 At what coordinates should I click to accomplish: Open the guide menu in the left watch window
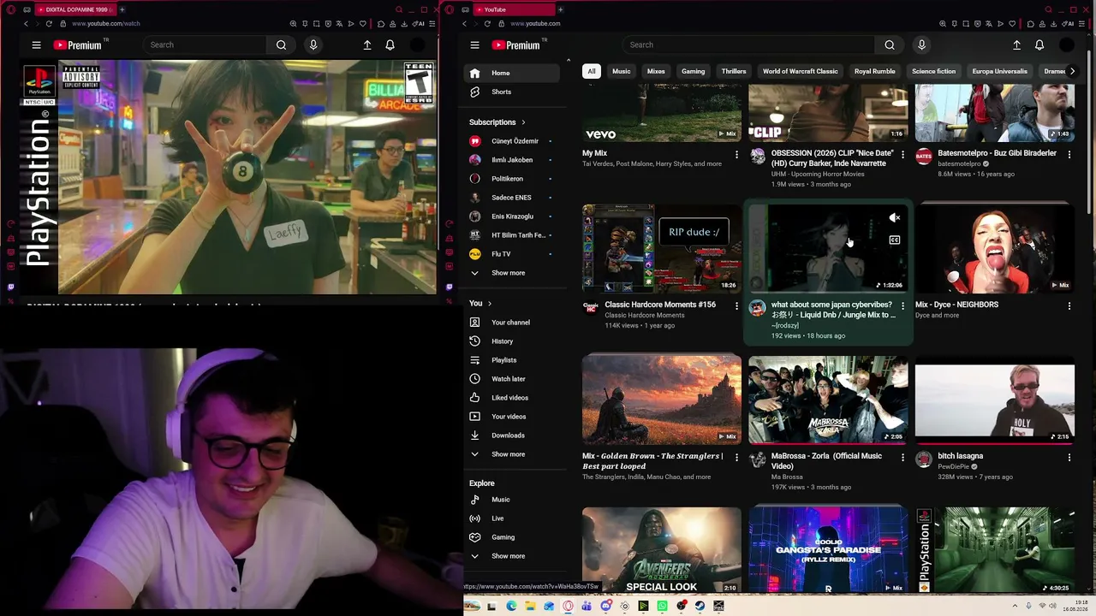(36, 44)
